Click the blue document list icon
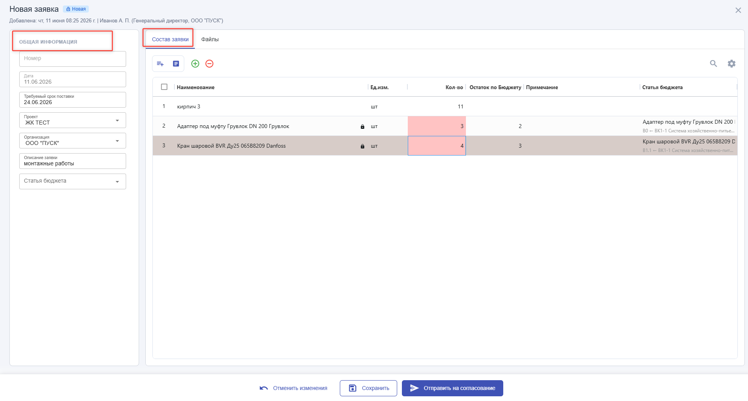 tap(176, 64)
